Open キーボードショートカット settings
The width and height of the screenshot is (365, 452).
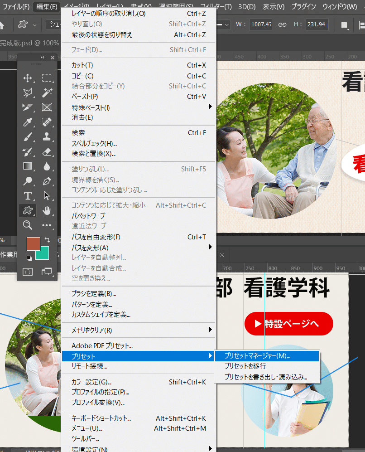coord(139,418)
